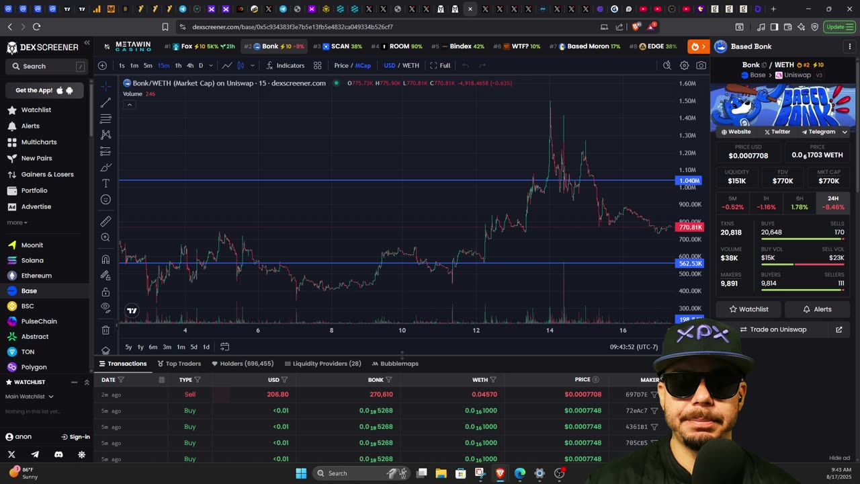
Task: Toggle hide all drawings eye icon
Action: point(105,308)
